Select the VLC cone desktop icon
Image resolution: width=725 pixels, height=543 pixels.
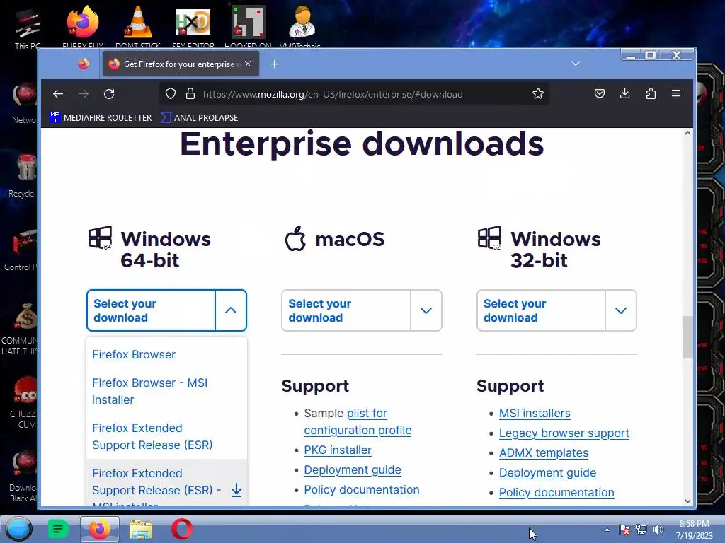[x=138, y=27]
